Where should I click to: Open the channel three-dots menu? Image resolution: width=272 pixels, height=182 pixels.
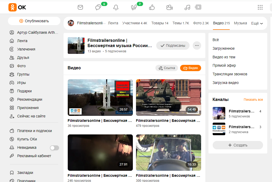[197, 45]
